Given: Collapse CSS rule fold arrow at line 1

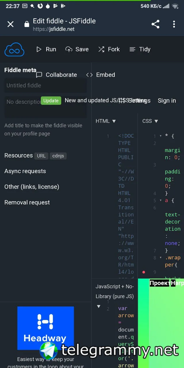Looking at the screenshot, I should [160, 136].
